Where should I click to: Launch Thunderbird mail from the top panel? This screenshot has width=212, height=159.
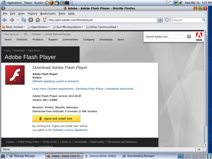(57, 3)
